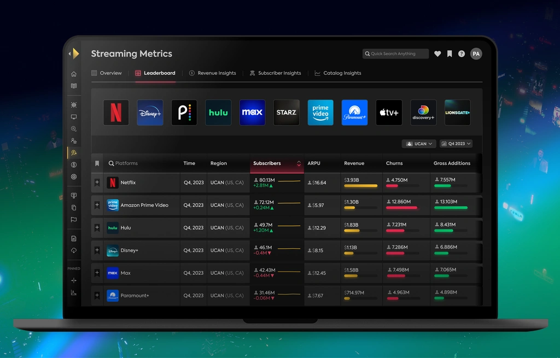Open the pinned chart icon in sidebar
This screenshot has width=560, height=358.
74,292
